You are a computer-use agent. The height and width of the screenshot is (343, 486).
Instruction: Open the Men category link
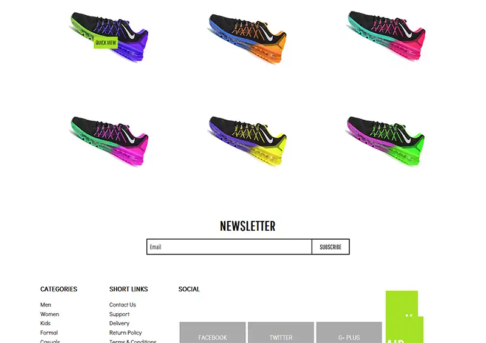click(x=46, y=305)
